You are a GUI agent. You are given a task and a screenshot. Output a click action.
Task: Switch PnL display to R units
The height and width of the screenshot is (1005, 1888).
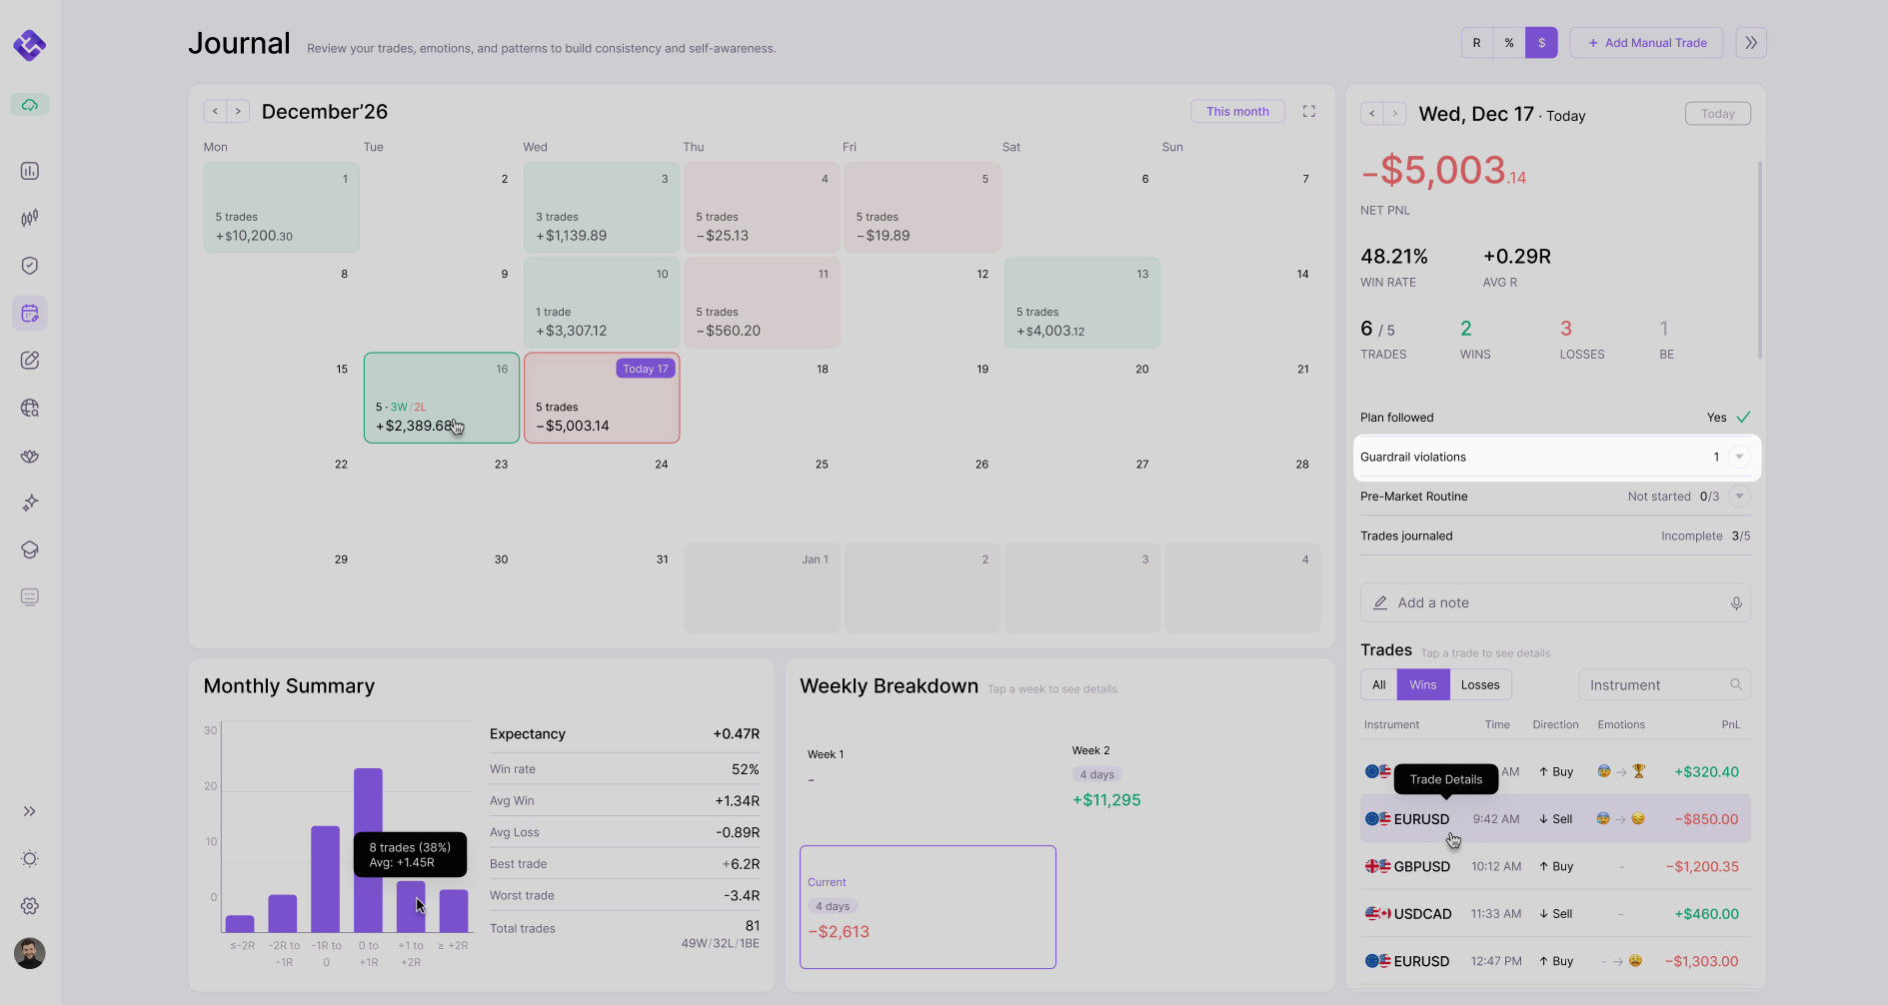(x=1476, y=43)
